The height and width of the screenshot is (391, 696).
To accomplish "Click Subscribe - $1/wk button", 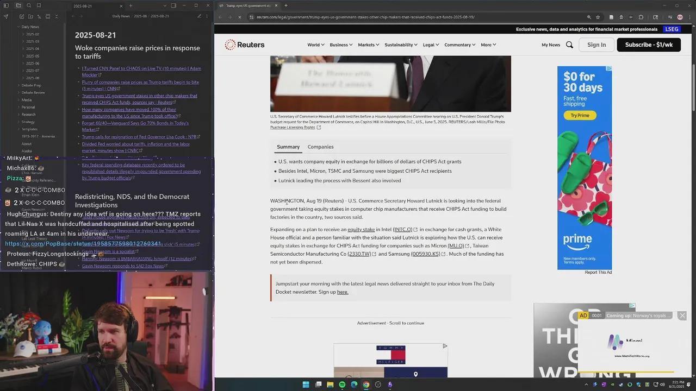I will click(649, 45).
